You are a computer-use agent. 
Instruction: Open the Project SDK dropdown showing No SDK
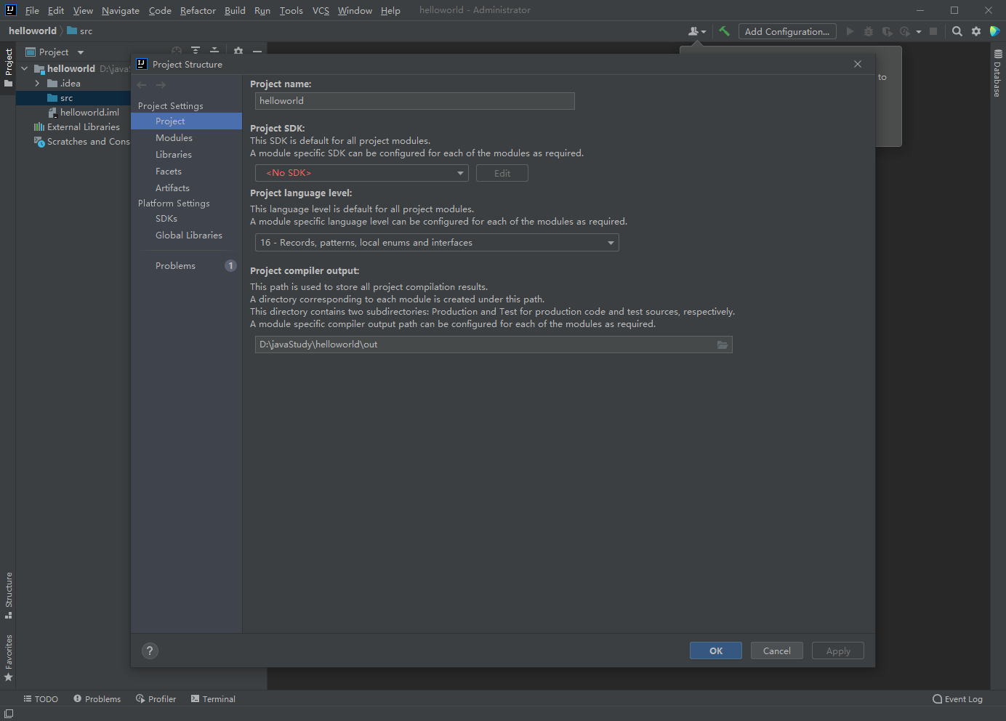361,173
